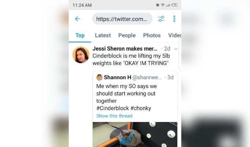This screenshot has height=147, width=250.
Task: Open Jessi Sheron's display name
Action: [x=125, y=49]
